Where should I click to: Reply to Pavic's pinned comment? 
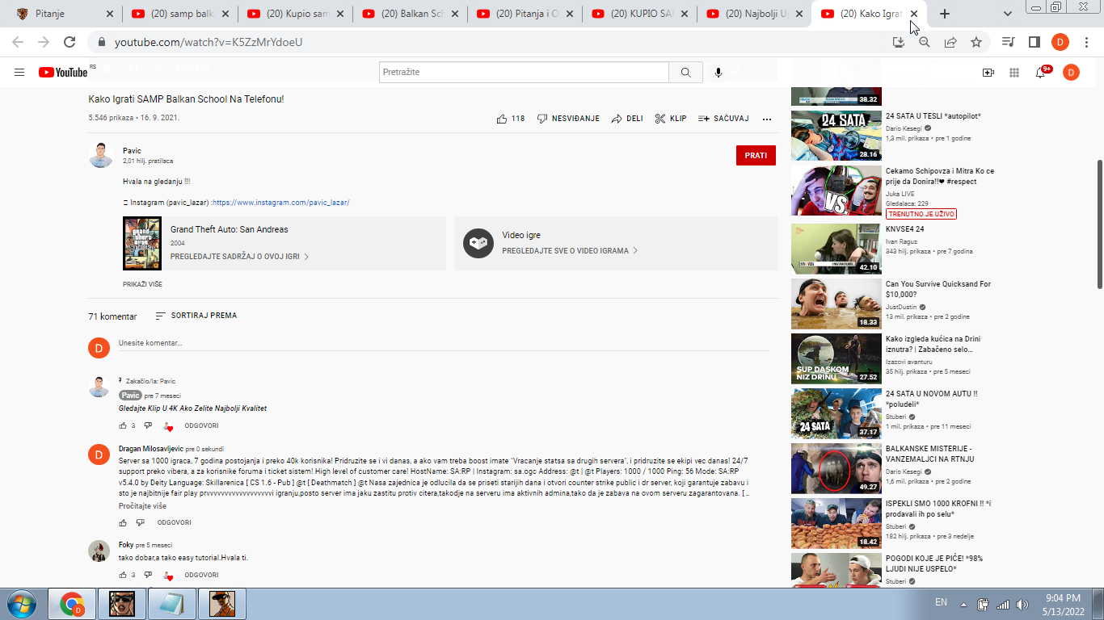pos(201,425)
